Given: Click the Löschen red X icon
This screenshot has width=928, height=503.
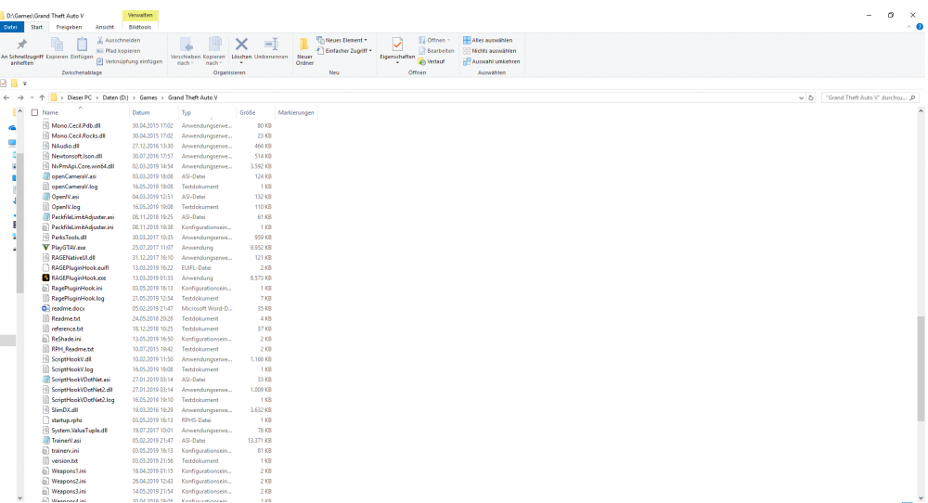Looking at the screenshot, I should 241,45.
